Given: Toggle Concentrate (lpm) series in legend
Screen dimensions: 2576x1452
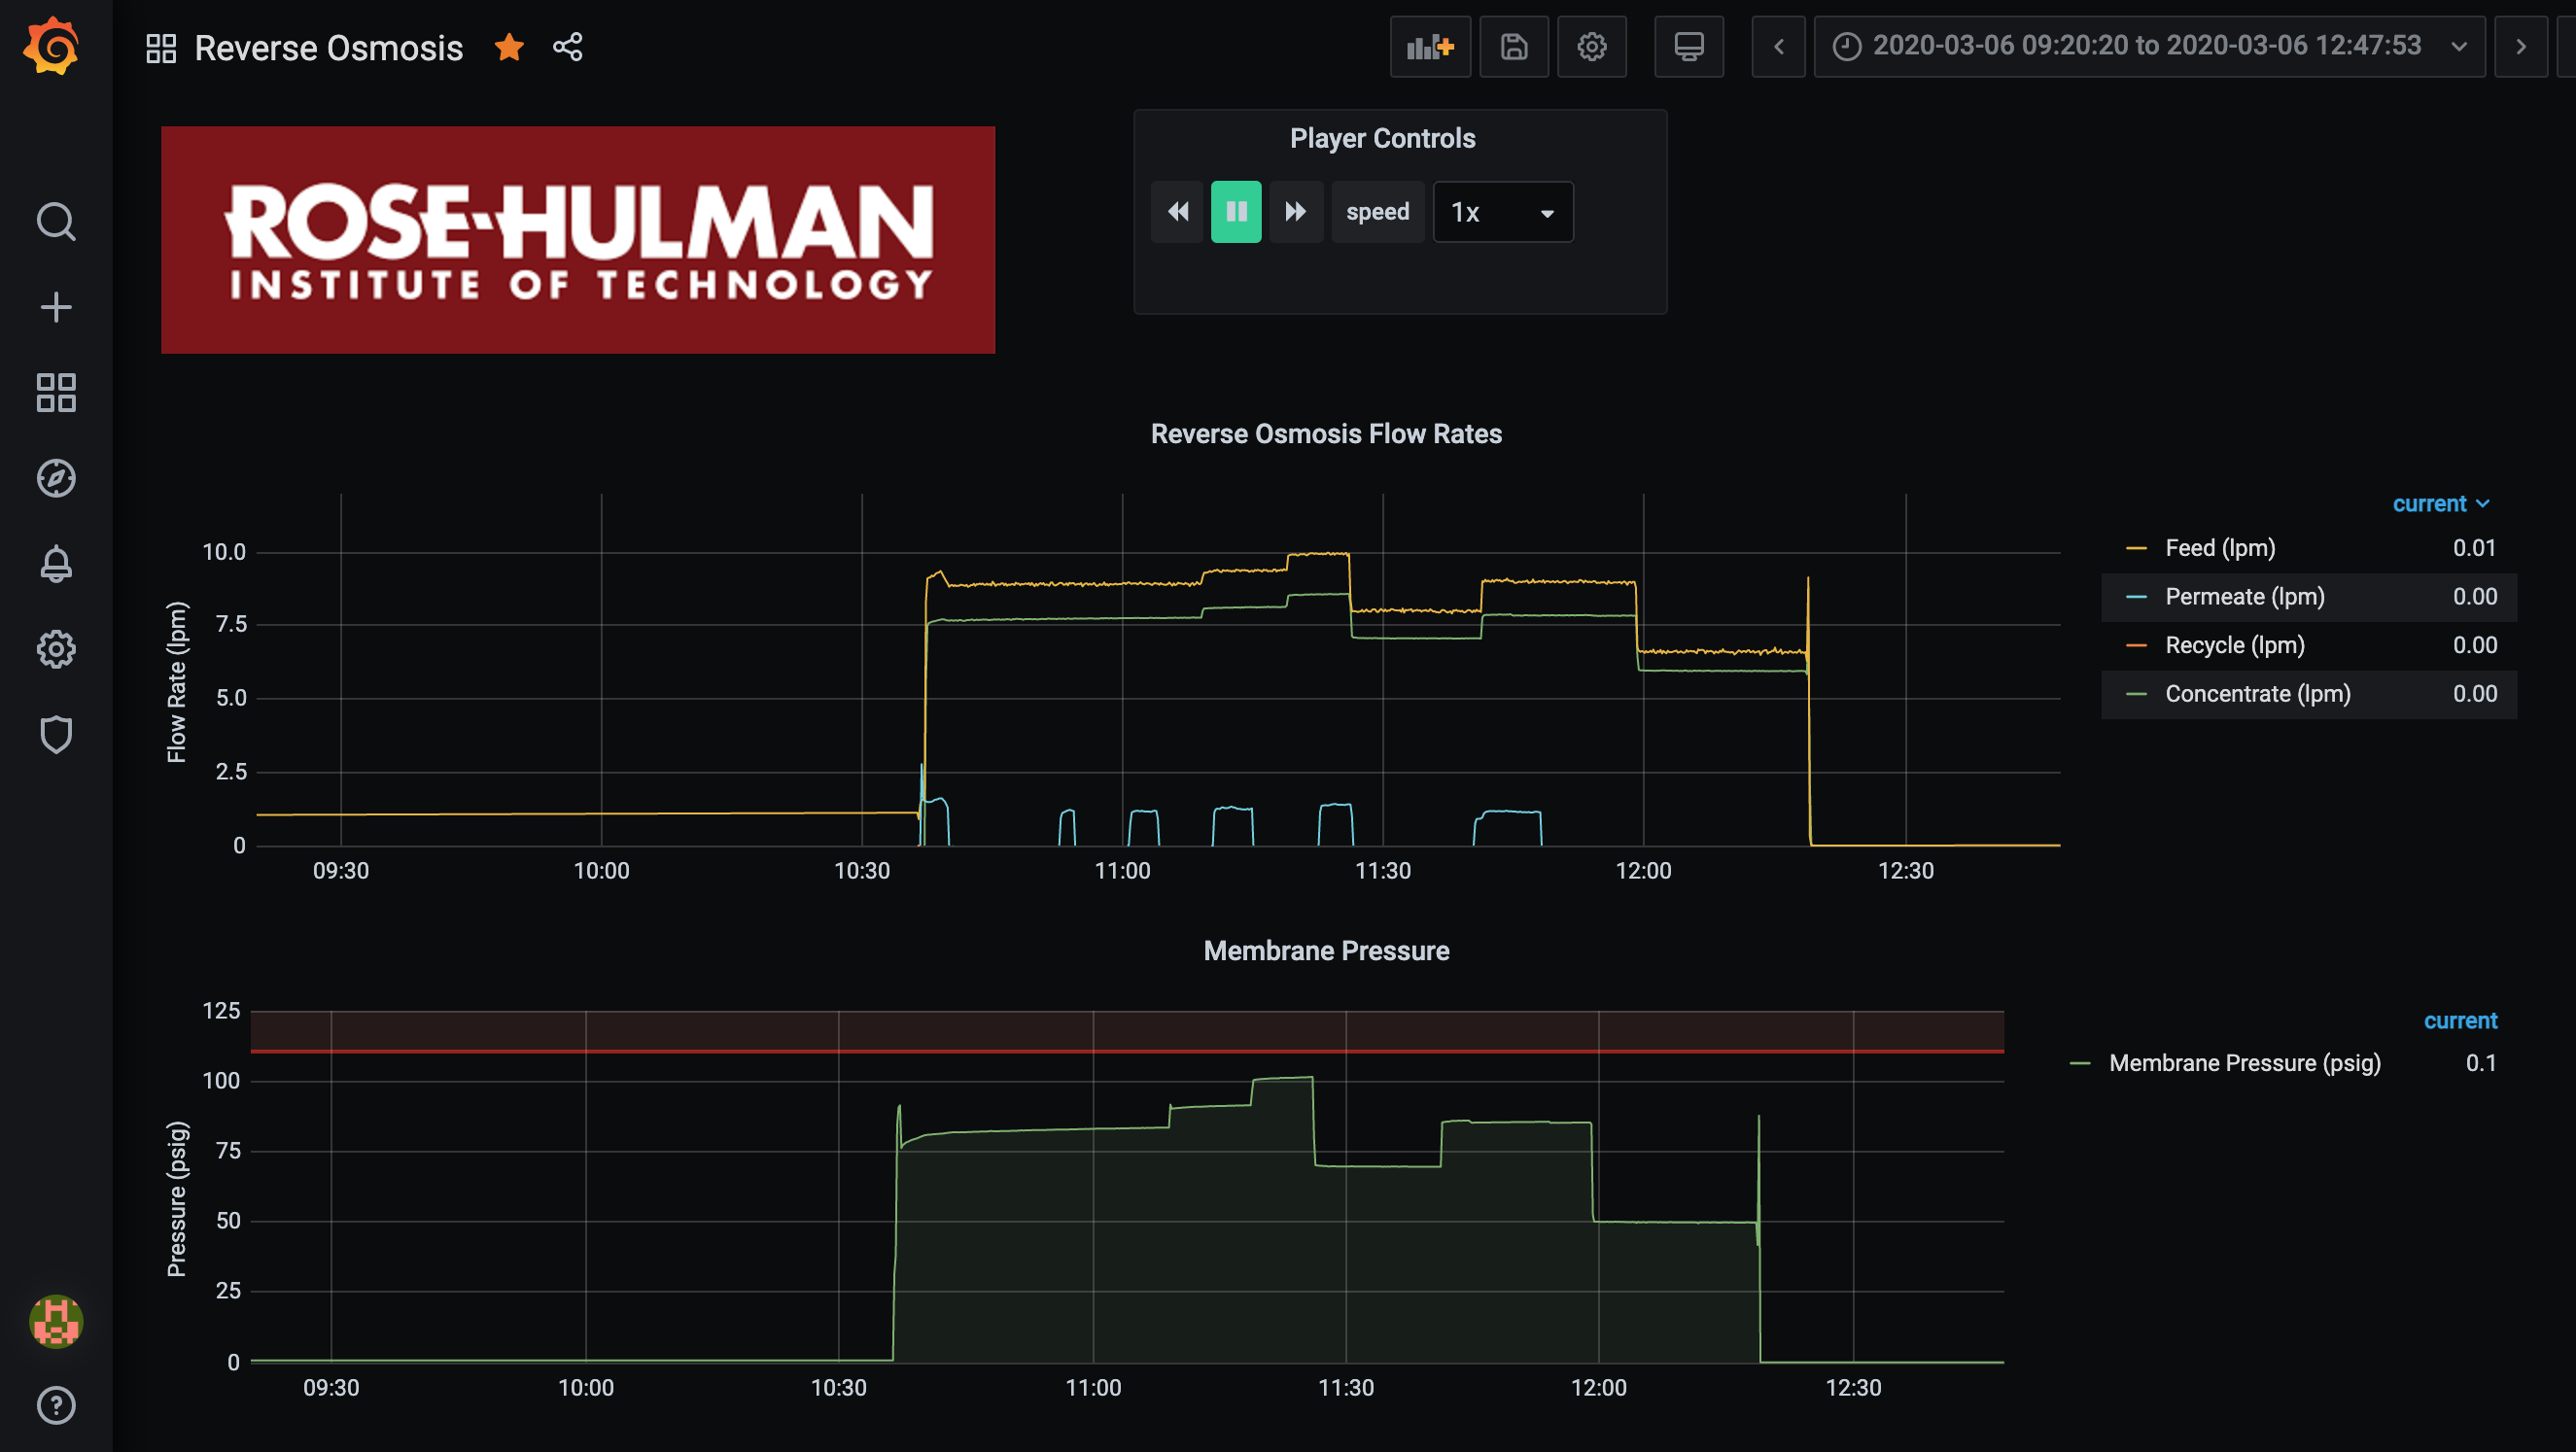Looking at the screenshot, I should 2257,694.
